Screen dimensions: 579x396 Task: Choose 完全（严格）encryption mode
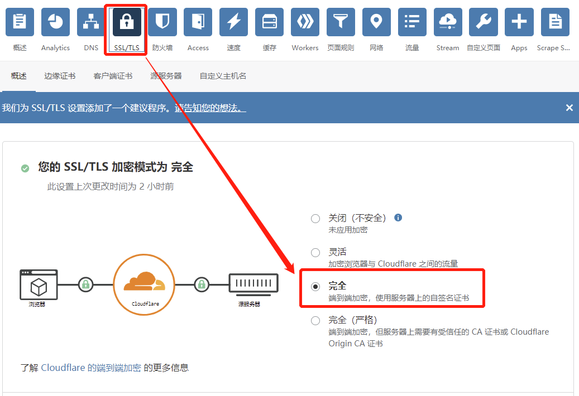pyautogui.click(x=315, y=320)
